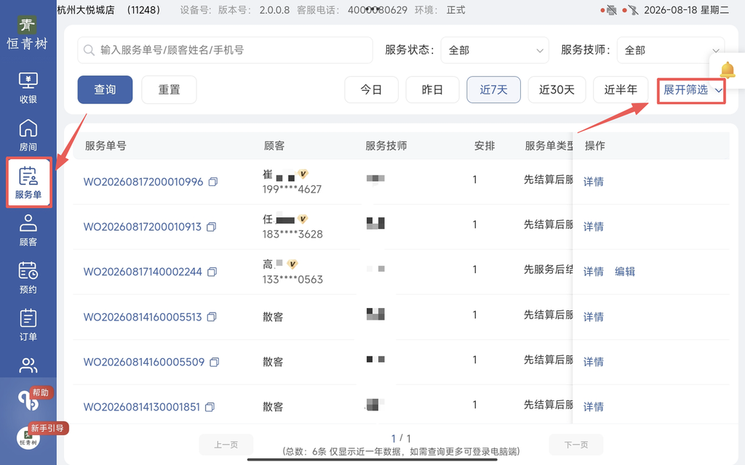Click the 顾客 column header
745x465 pixels.
click(274, 145)
